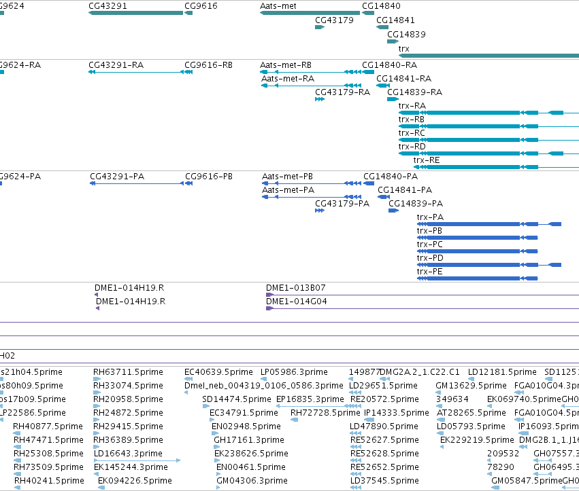The width and height of the screenshot is (579, 491).
Task: Select the IP14333.5prime EST label
Action: (x=397, y=413)
